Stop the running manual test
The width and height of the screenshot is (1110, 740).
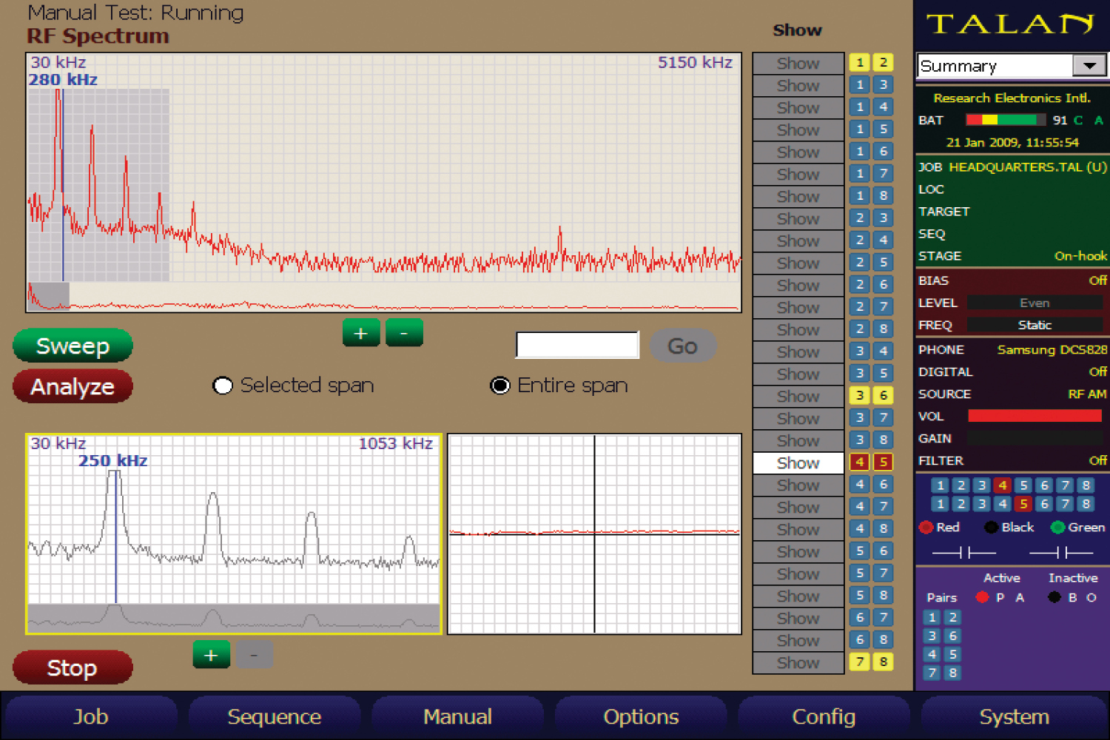pyautogui.click(x=73, y=667)
